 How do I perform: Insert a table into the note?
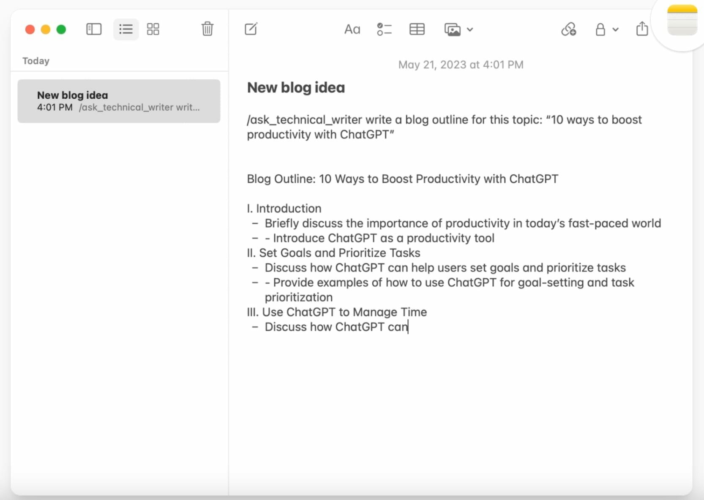417,29
